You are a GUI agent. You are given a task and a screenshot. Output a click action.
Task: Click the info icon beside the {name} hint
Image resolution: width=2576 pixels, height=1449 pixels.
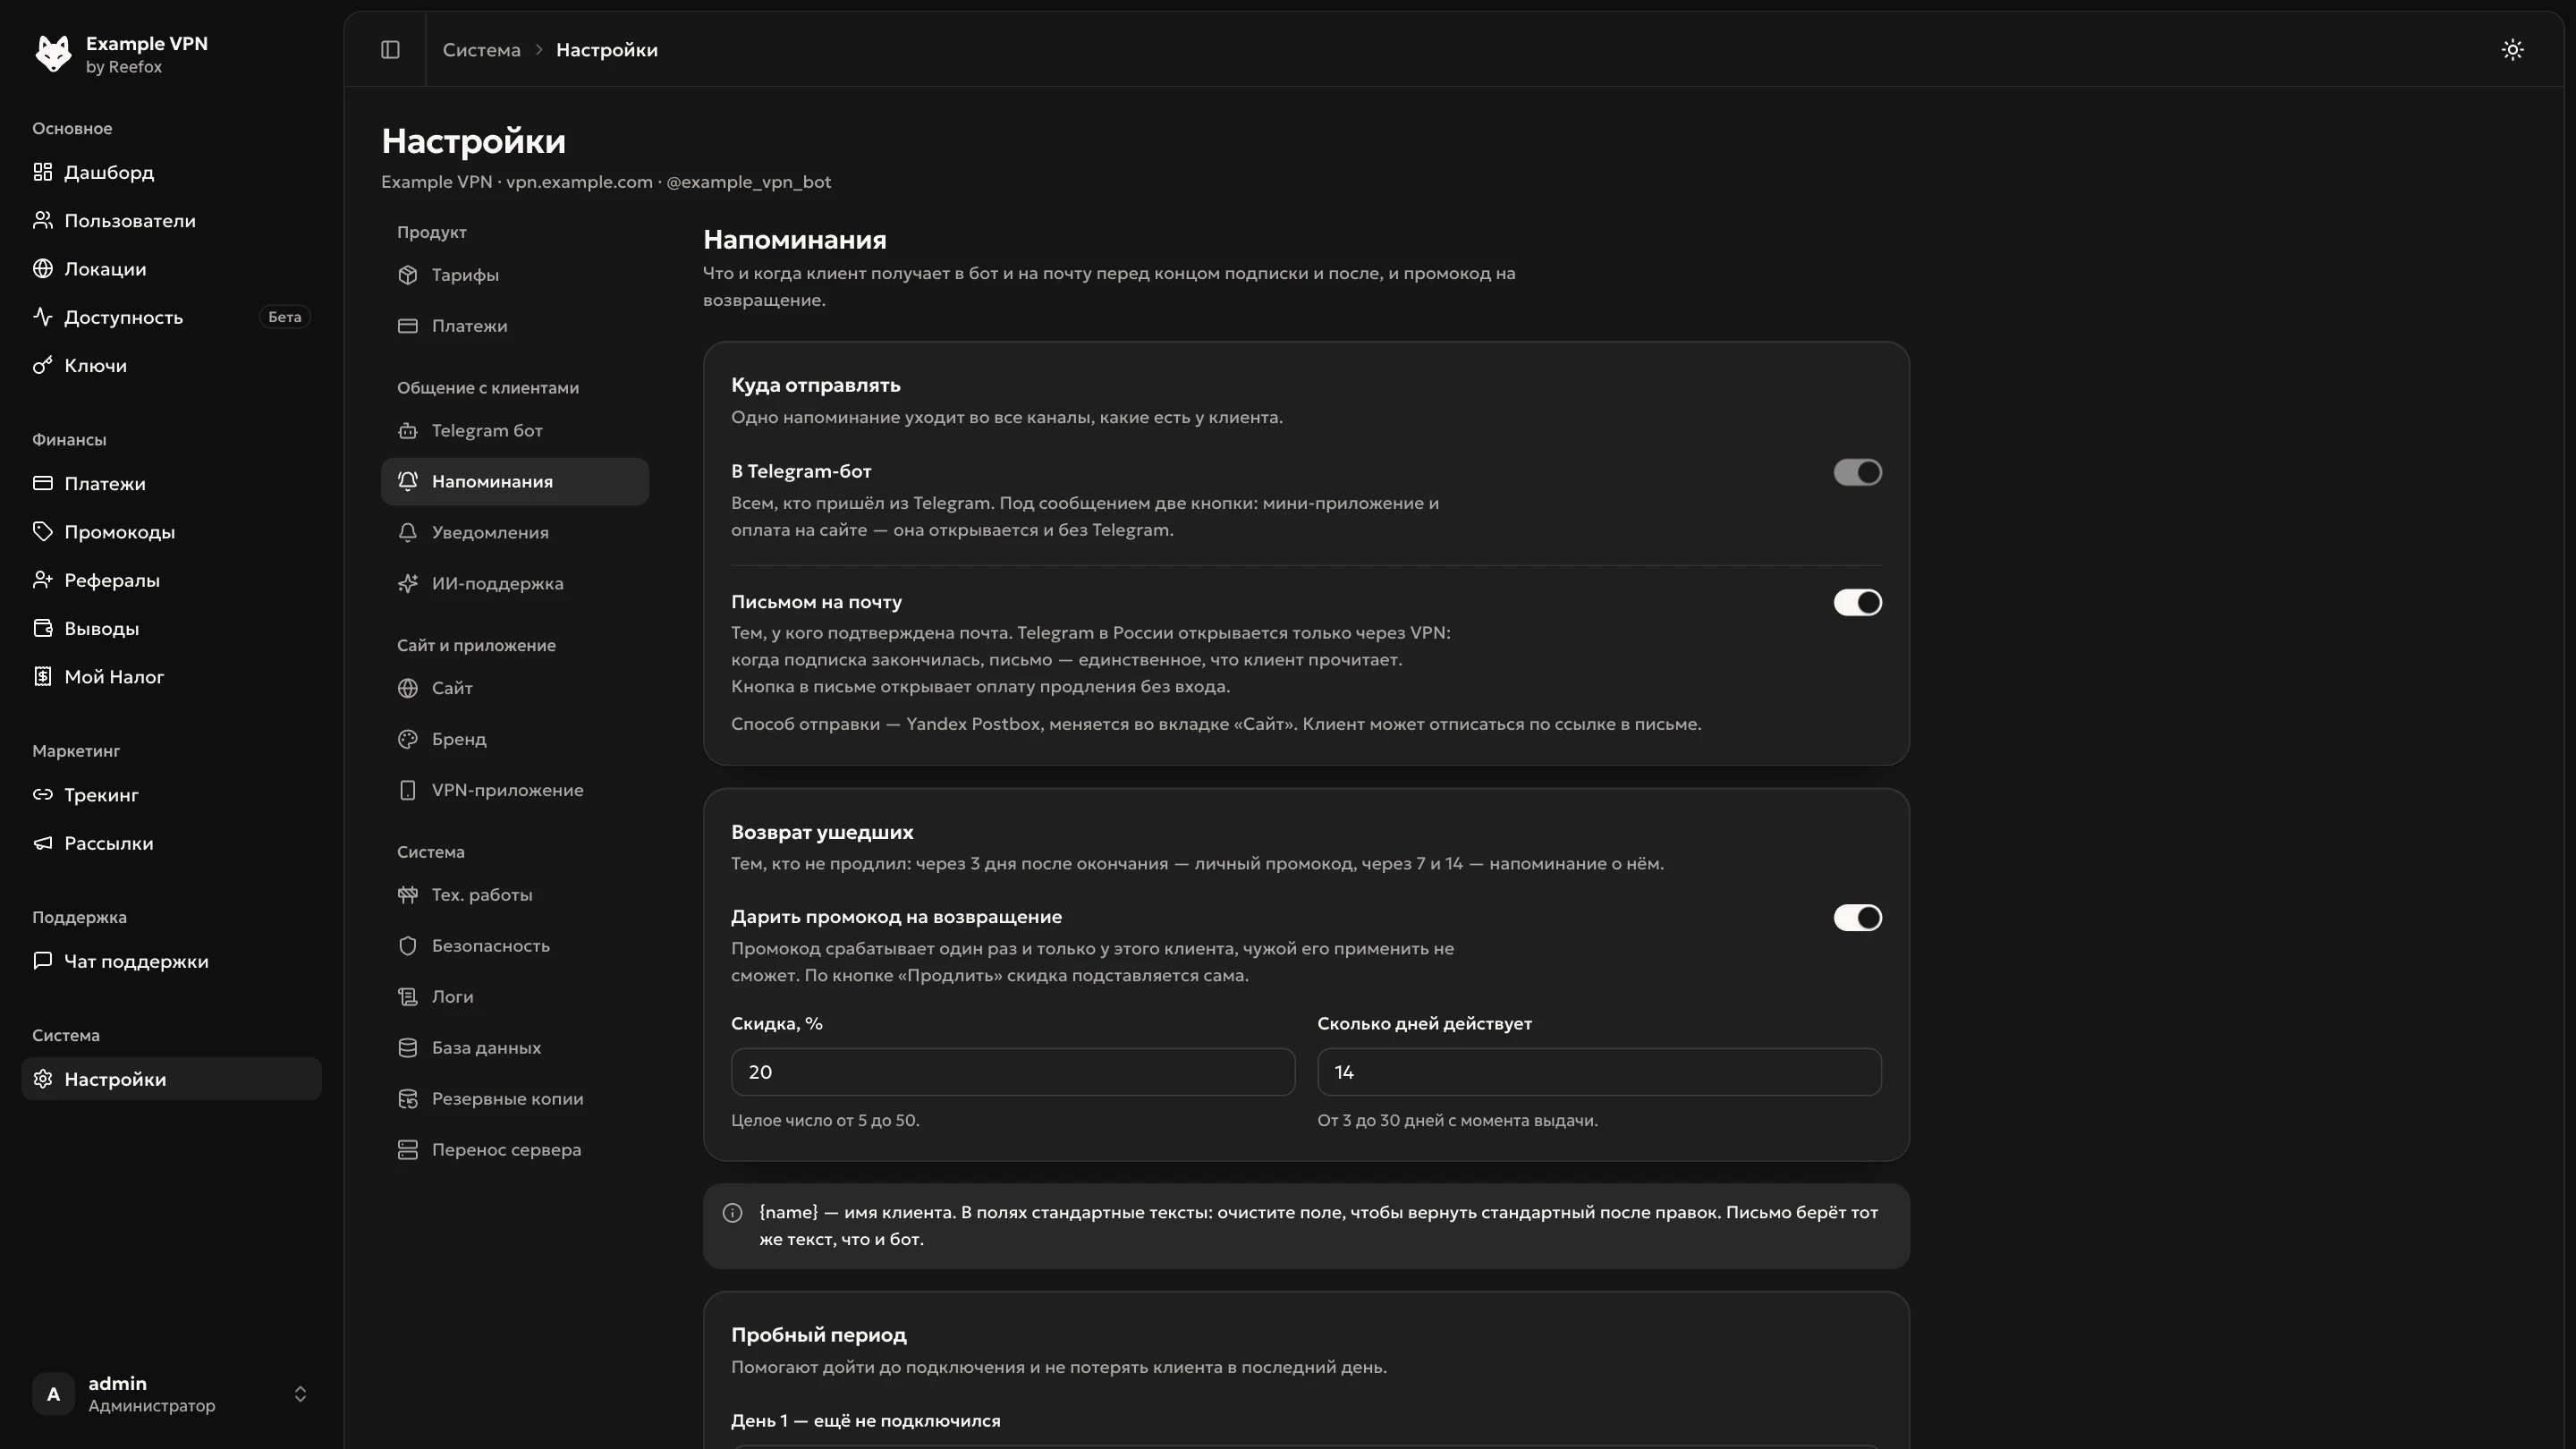(732, 1212)
